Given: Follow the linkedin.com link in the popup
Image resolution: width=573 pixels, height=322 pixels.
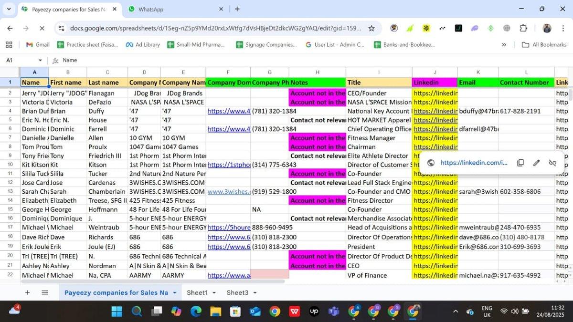Looking at the screenshot, I should click(474, 163).
